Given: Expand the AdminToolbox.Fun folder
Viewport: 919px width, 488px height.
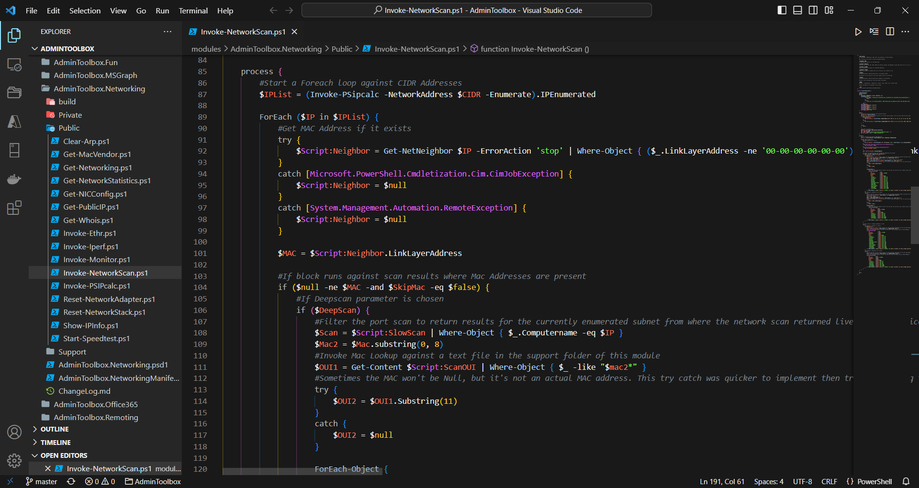Looking at the screenshot, I should click(x=105, y=62).
